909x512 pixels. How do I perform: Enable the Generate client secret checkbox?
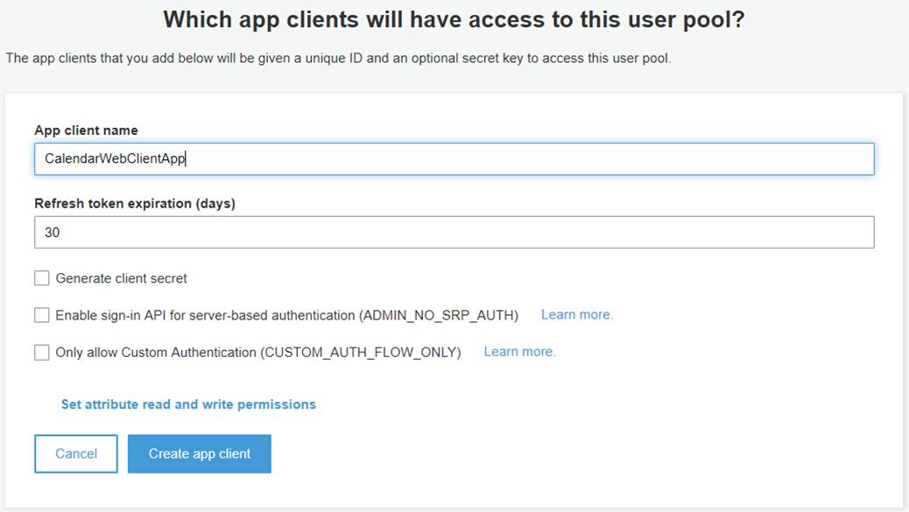[42, 278]
